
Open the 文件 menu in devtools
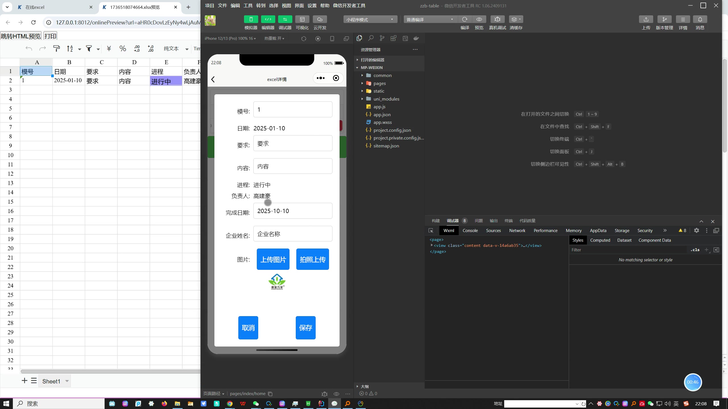[222, 5]
